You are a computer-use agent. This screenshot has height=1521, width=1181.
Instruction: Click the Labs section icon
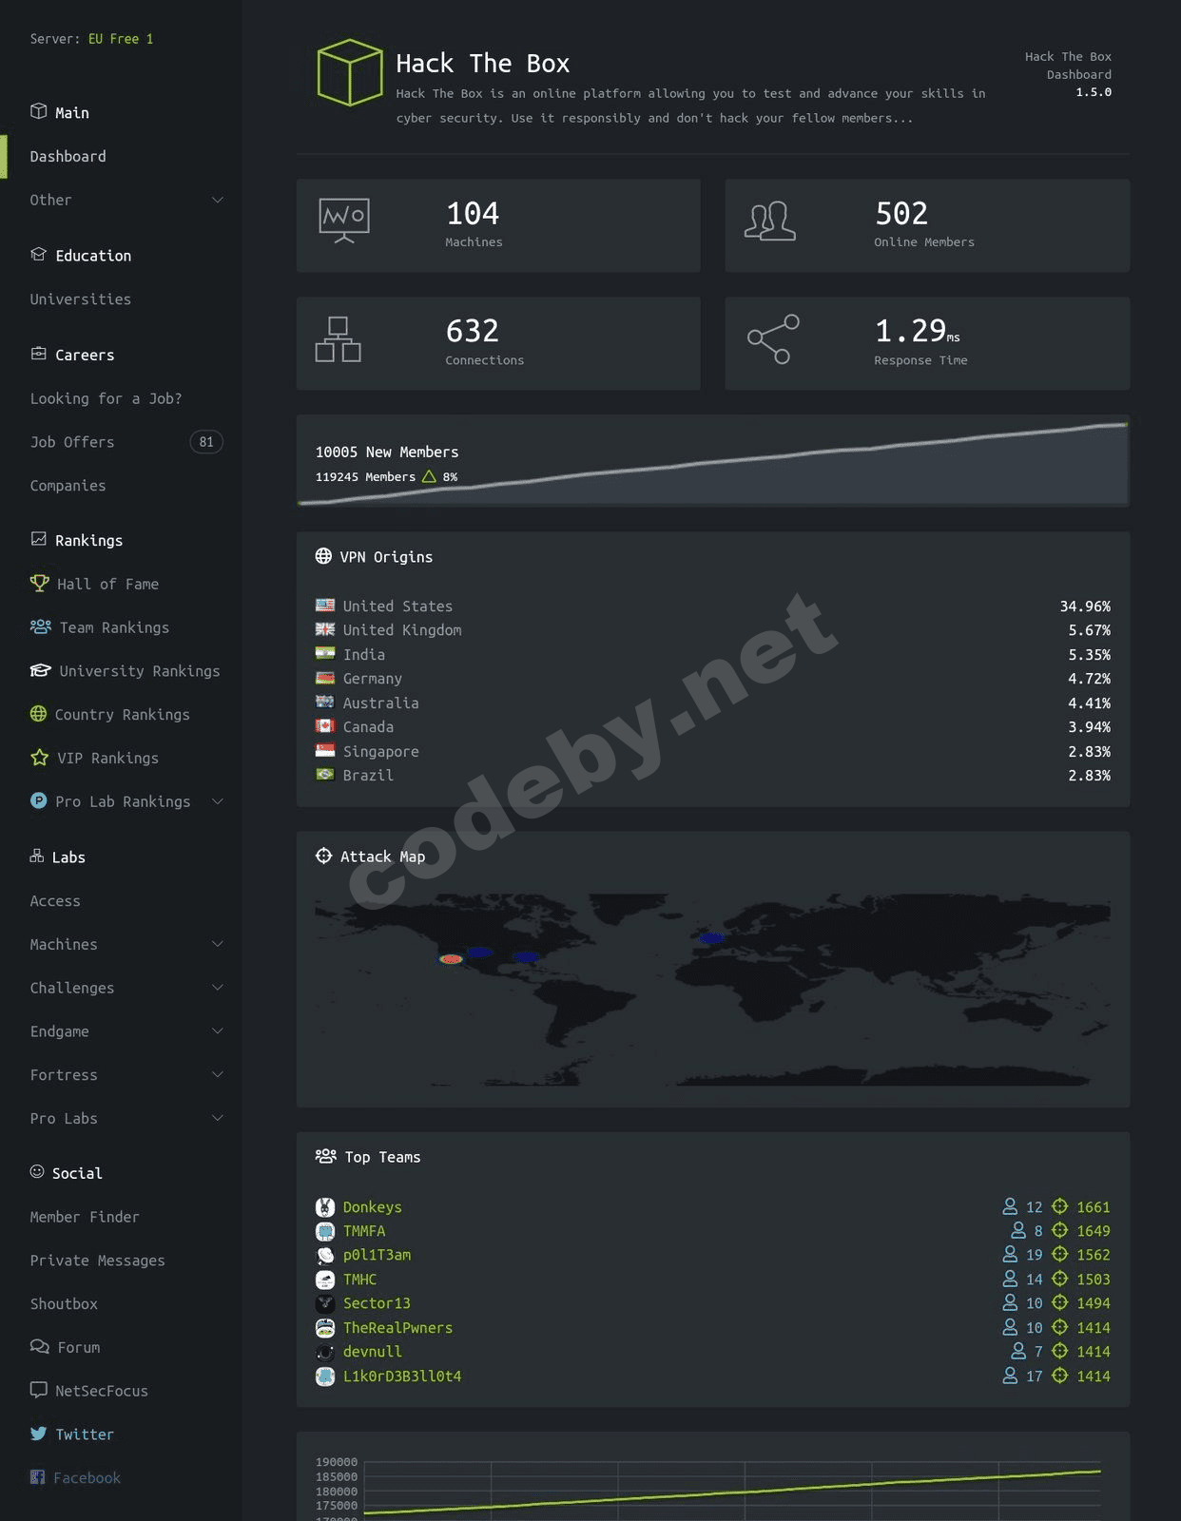pos(37,856)
